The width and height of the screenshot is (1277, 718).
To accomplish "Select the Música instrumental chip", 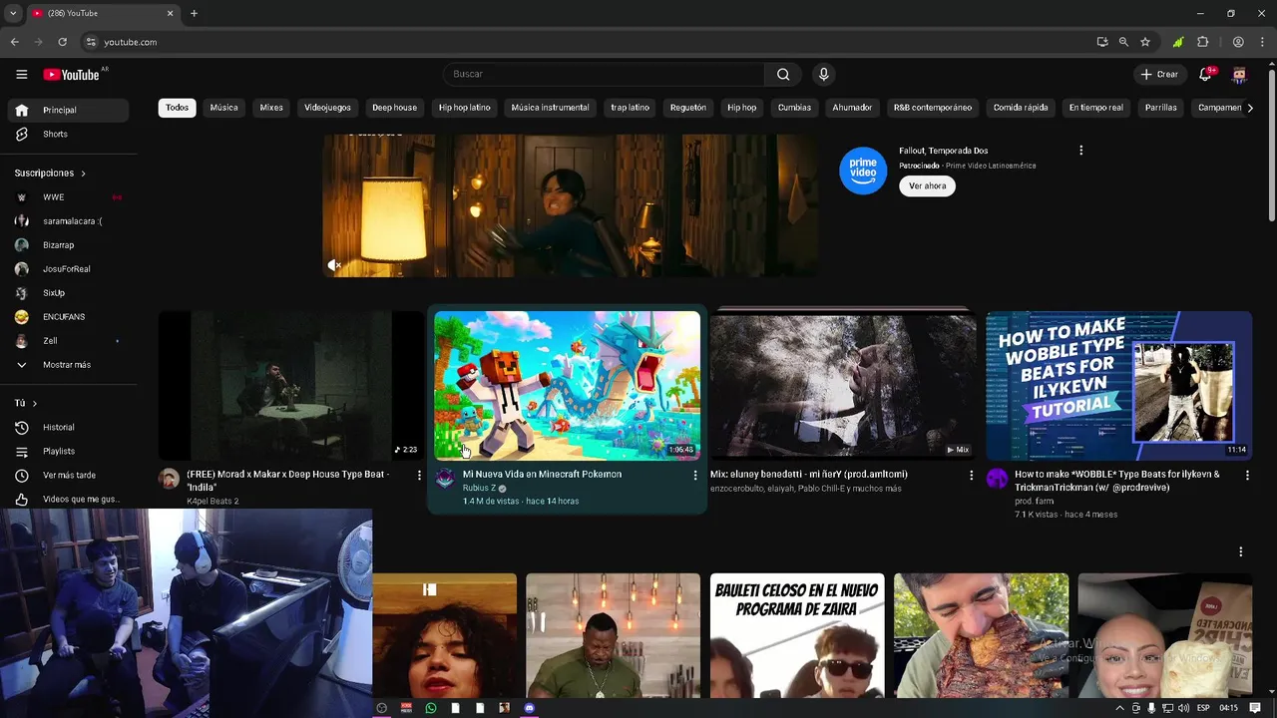I will coord(550,108).
